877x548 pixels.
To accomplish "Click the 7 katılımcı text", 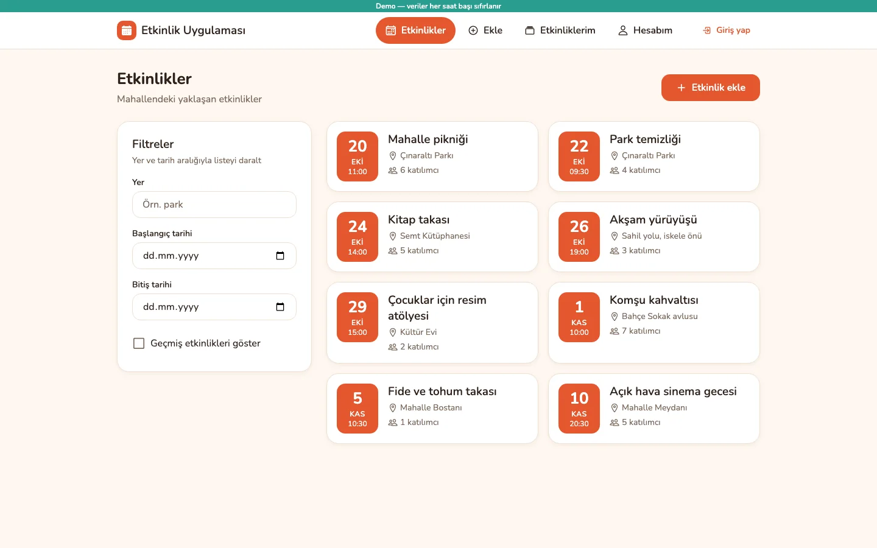I will pos(641,331).
